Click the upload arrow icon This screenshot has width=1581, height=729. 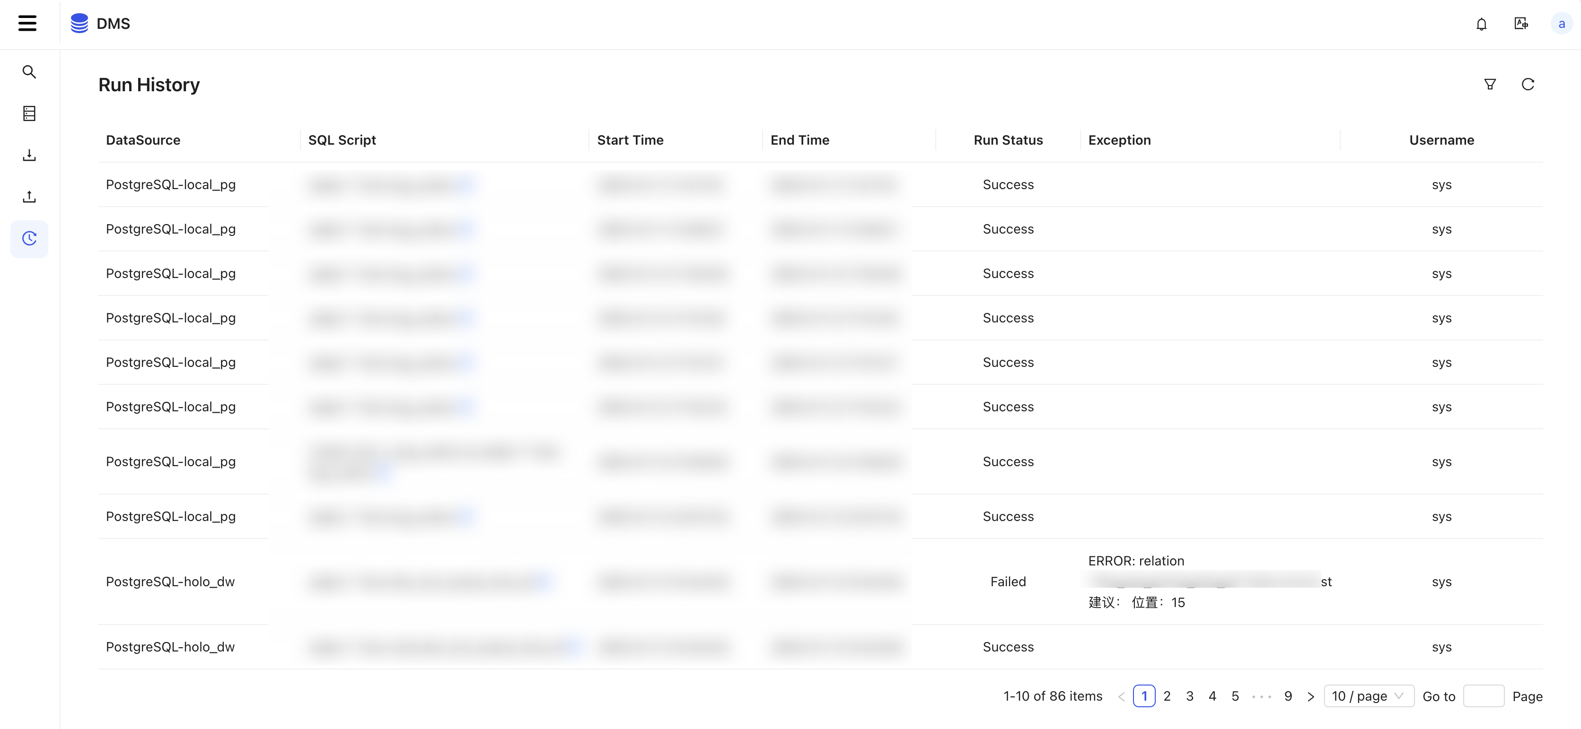tap(29, 197)
